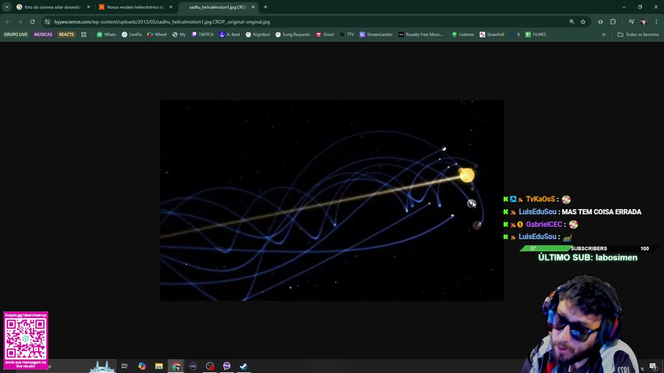Open the Chrome profile avatar
The height and width of the screenshot is (373, 664).
click(644, 22)
